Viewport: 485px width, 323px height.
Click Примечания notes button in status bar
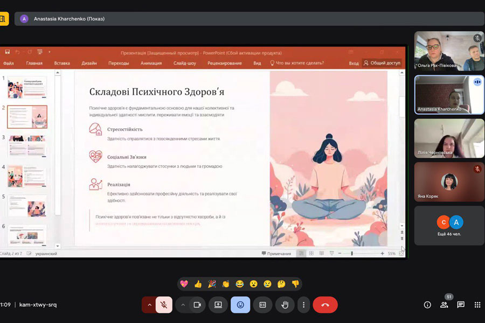click(x=276, y=254)
